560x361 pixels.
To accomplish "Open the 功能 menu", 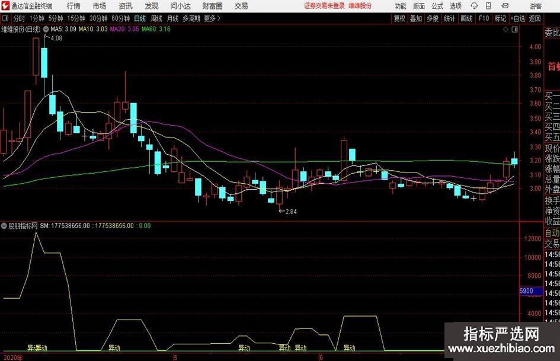I will coord(401,6).
